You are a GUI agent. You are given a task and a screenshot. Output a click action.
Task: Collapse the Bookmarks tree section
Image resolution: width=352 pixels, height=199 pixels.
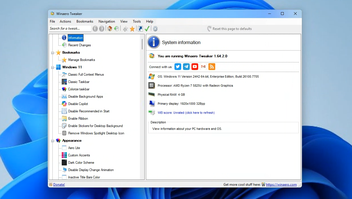(x=52, y=53)
